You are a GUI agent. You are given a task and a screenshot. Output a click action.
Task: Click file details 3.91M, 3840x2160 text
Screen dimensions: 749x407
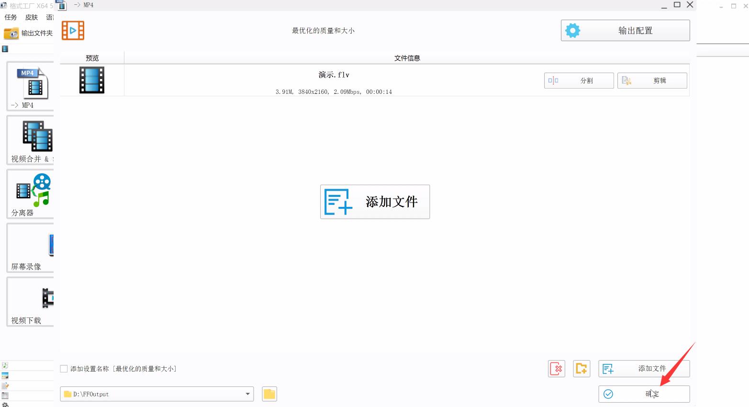coord(334,92)
